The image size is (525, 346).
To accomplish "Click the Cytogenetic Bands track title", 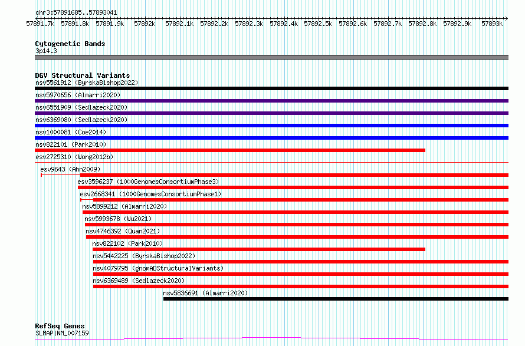I will coord(70,44).
